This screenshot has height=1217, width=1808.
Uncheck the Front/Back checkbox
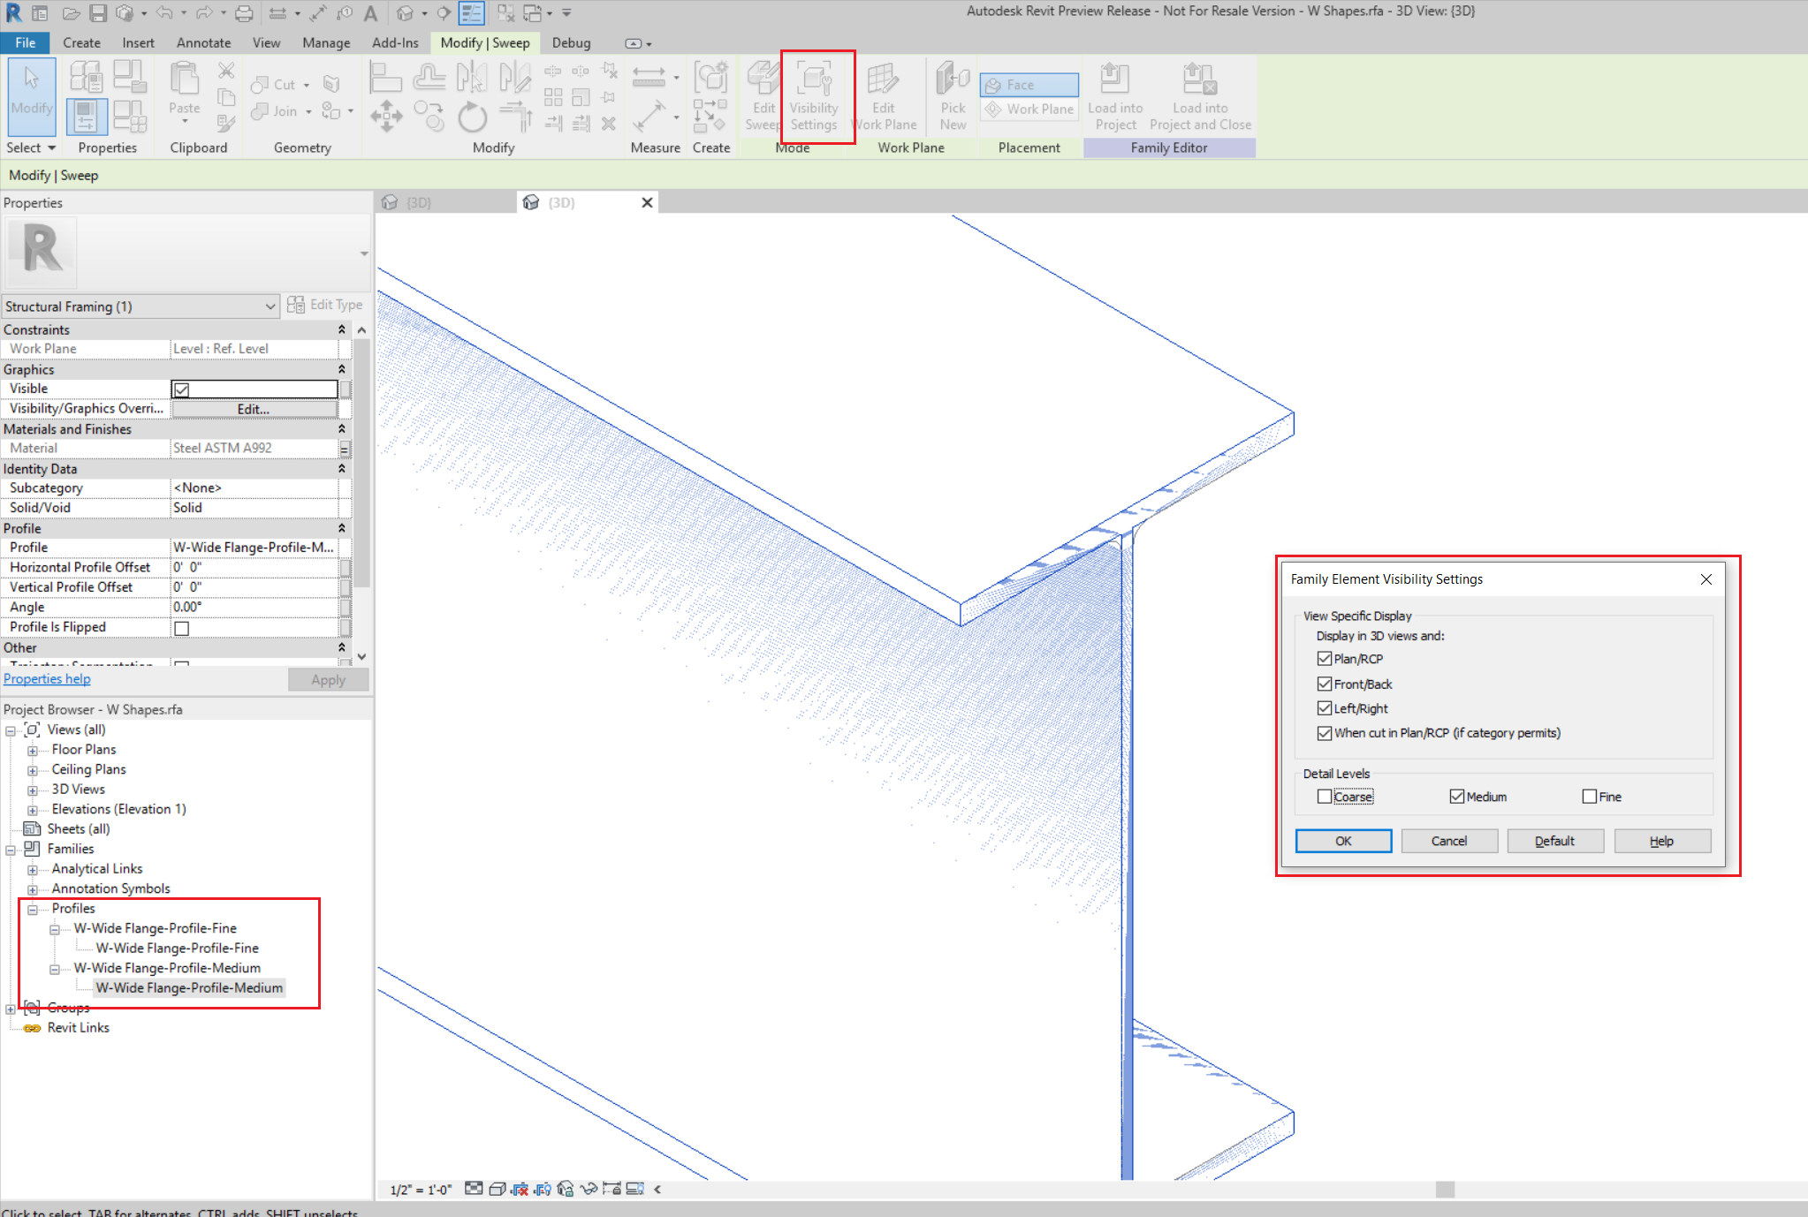(1324, 684)
